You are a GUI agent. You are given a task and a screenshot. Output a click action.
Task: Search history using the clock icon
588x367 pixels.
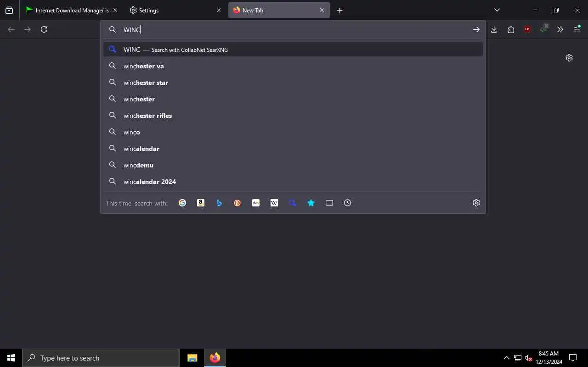348,203
